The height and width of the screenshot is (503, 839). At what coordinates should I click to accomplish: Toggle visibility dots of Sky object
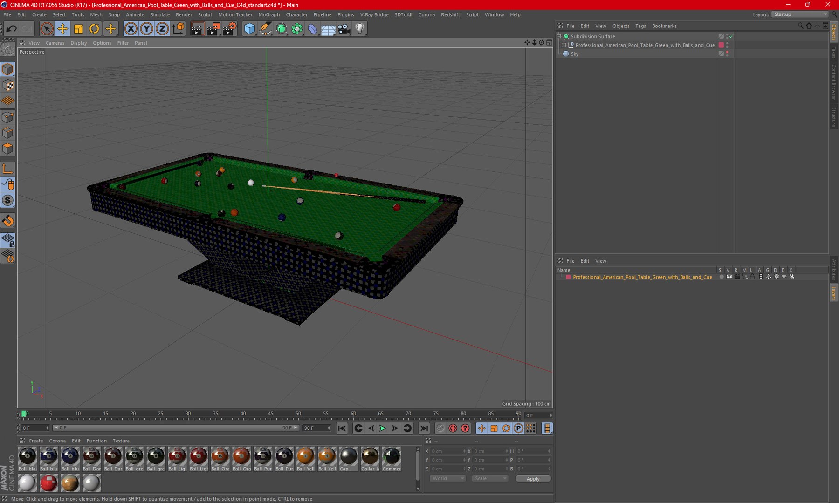pyautogui.click(x=727, y=54)
